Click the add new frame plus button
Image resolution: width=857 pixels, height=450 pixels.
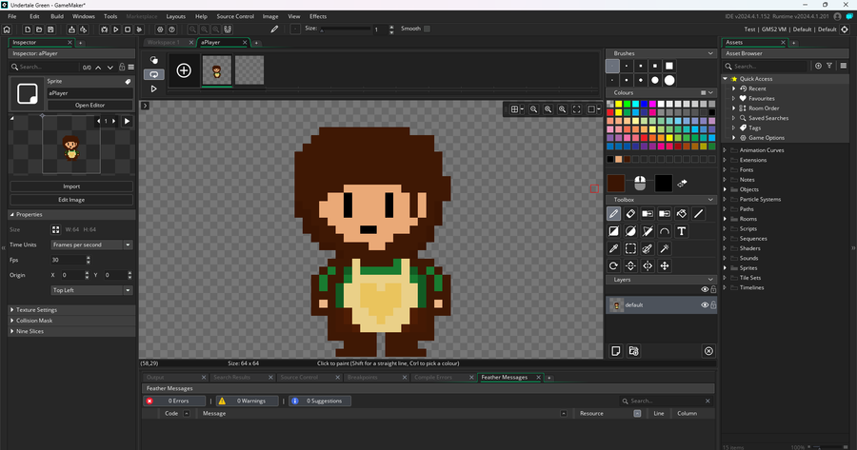click(x=184, y=70)
